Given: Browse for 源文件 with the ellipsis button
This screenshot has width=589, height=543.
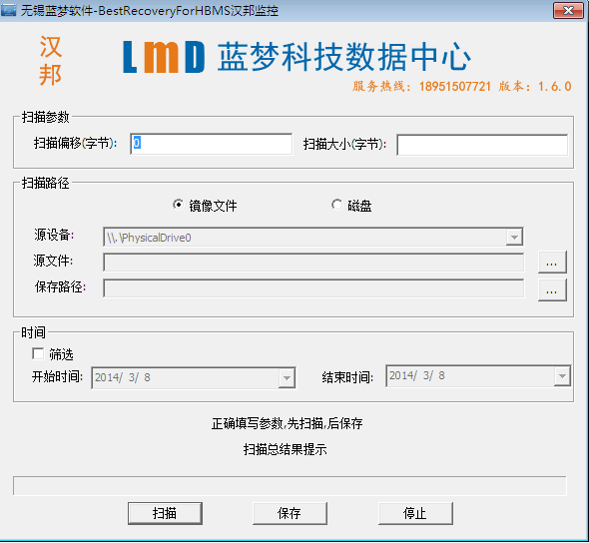Looking at the screenshot, I should click(x=552, y=263).
